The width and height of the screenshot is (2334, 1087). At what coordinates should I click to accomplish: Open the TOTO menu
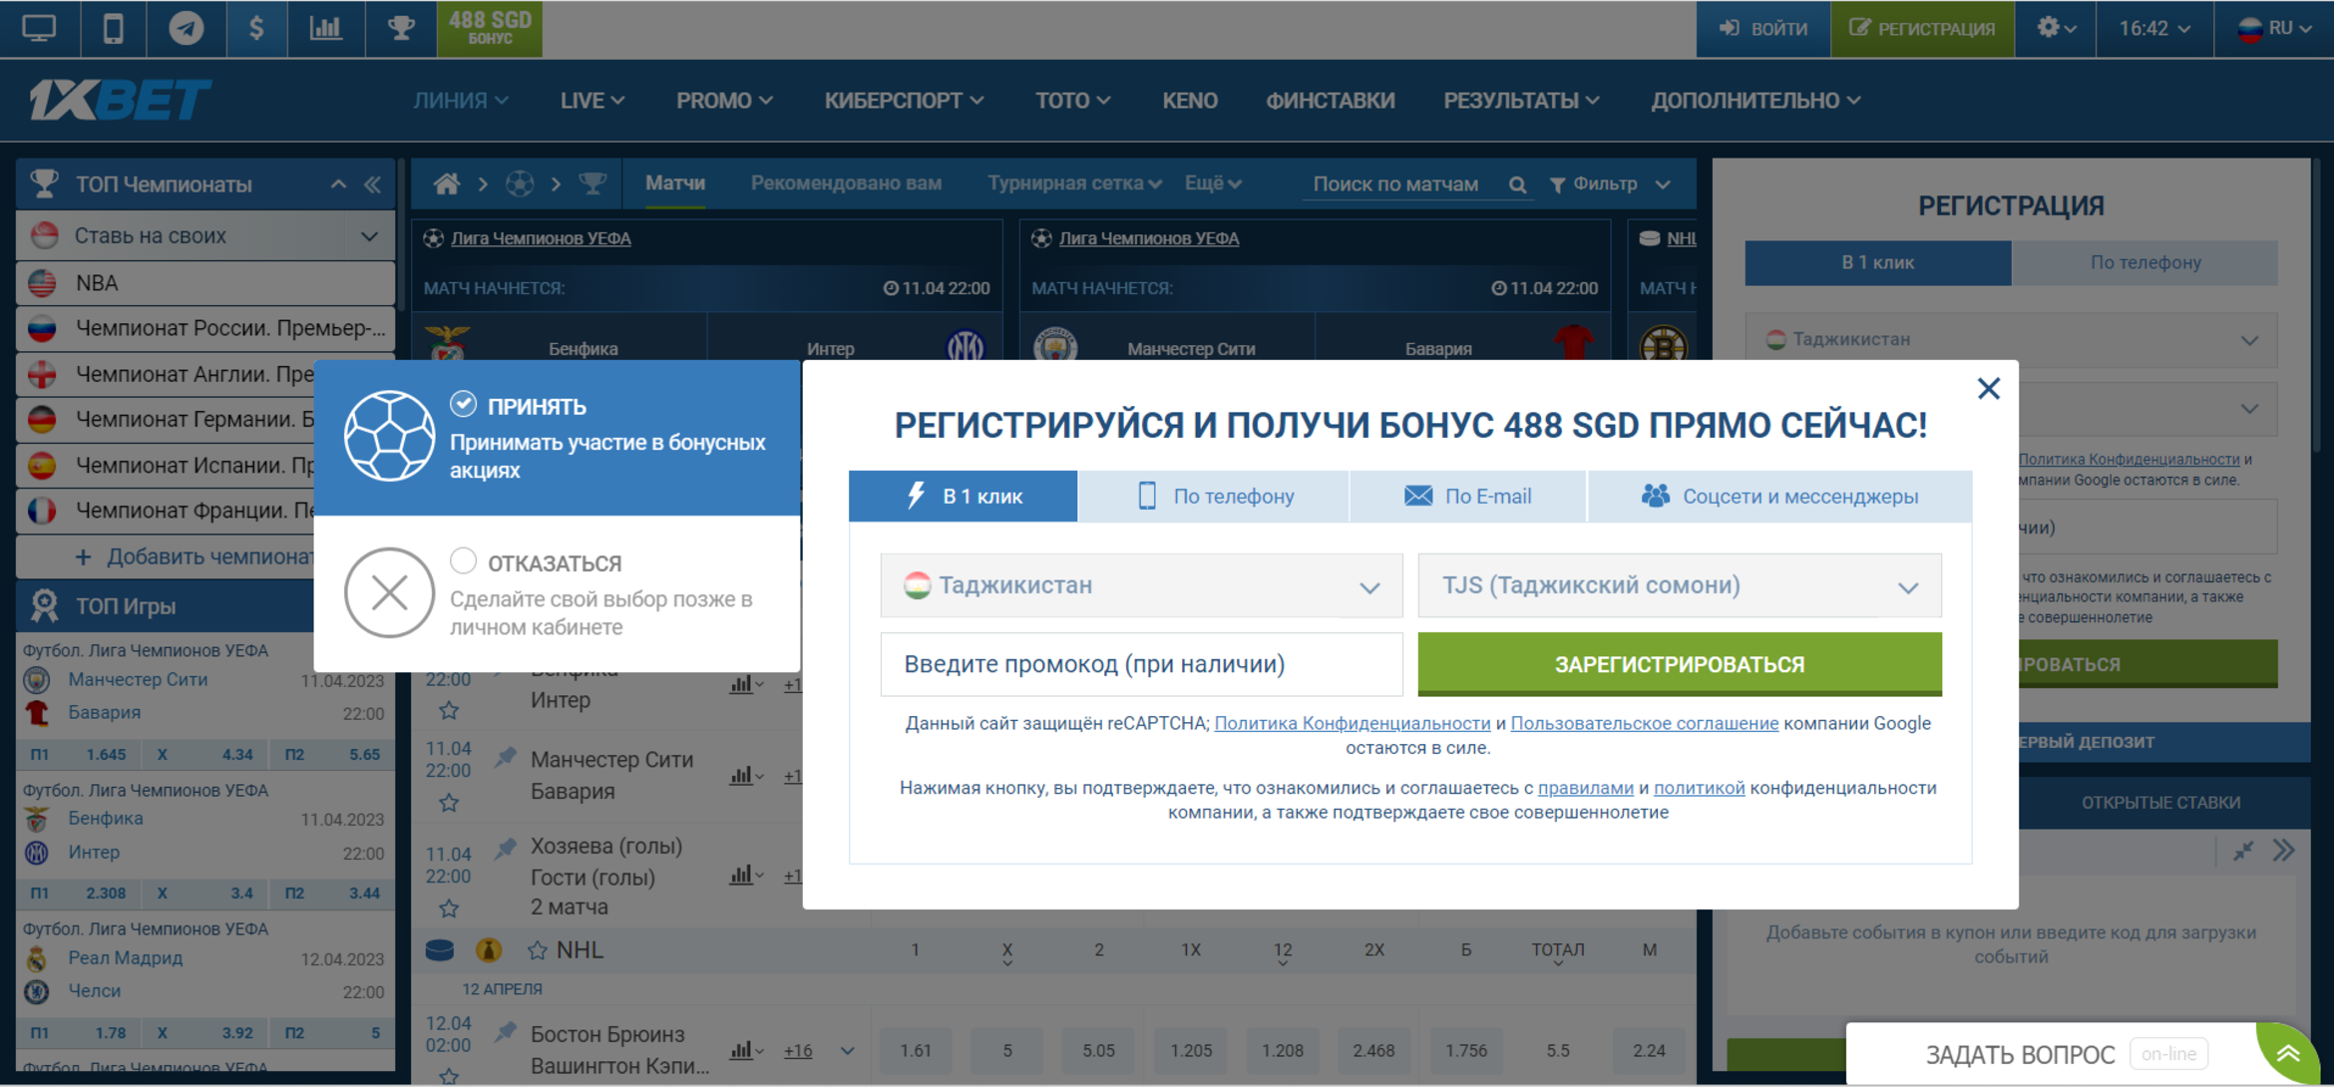point(1072,101)
